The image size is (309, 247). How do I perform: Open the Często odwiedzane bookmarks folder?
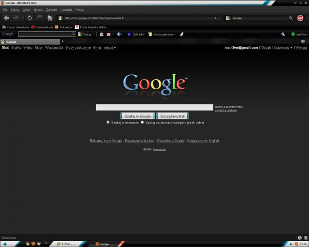[16, 27]
